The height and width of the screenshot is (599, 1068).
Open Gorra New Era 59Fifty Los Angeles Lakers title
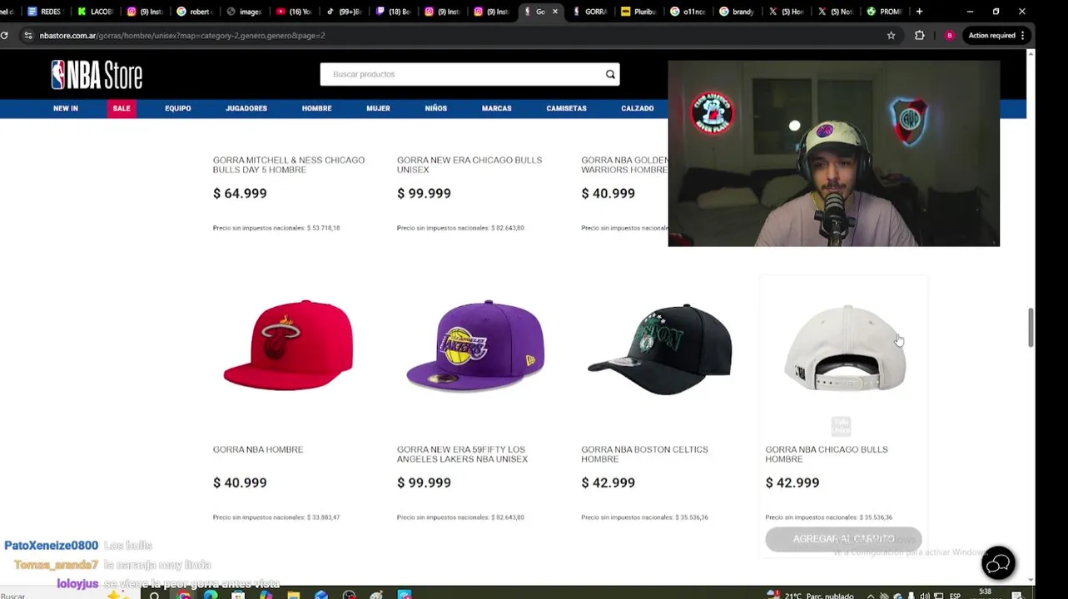coord(462,454)
